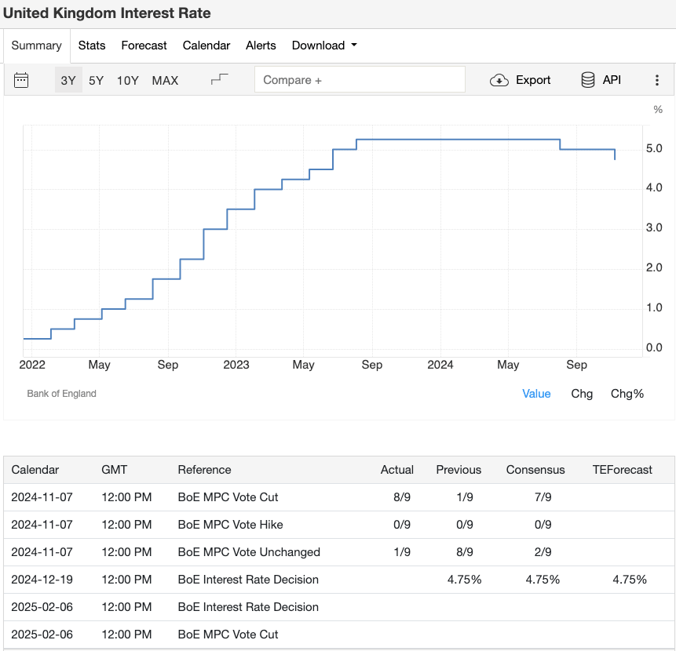The width and height of the screenshot is (676, 651).
Task: Open the Download dropdown menu
Action: [319, 45]
